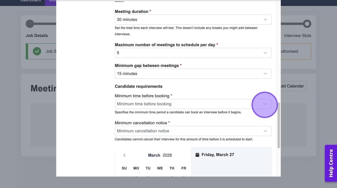Open the Dashboard navigation tab

coord(30,1)
